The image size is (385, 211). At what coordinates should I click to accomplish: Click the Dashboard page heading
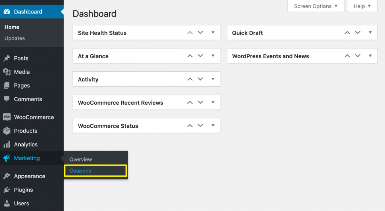click(x=94, y=14)
